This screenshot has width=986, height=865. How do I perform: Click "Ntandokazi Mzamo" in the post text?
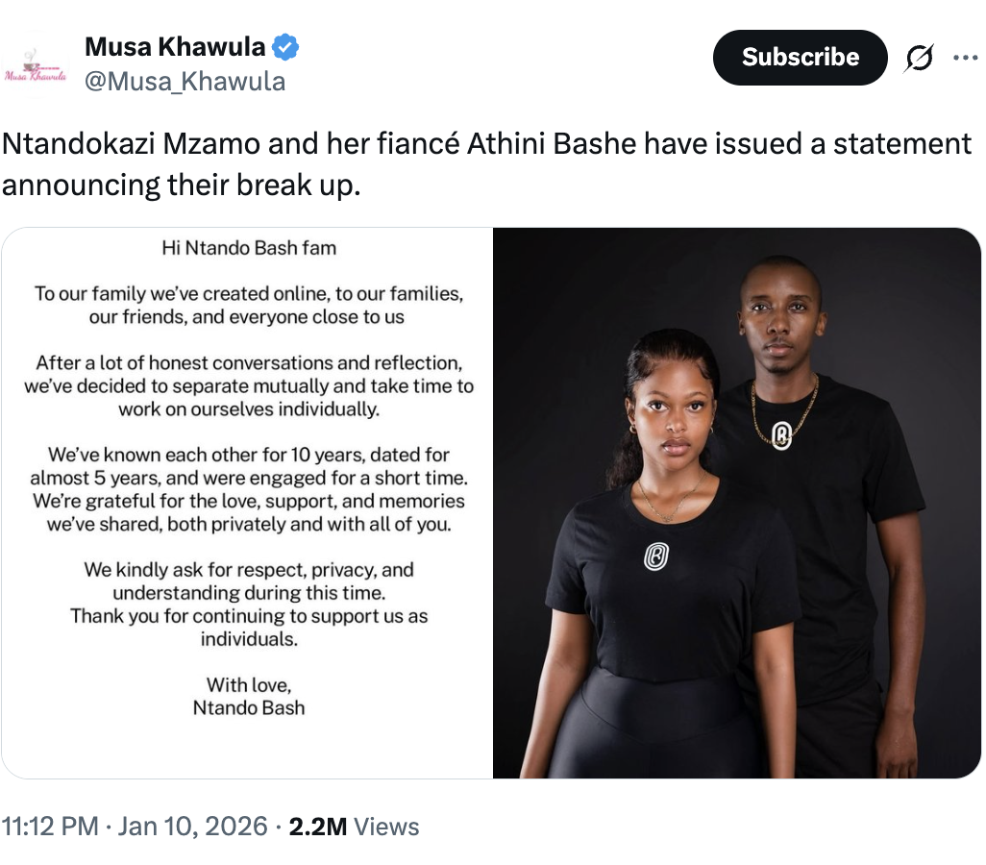click(x=131, y=144)
